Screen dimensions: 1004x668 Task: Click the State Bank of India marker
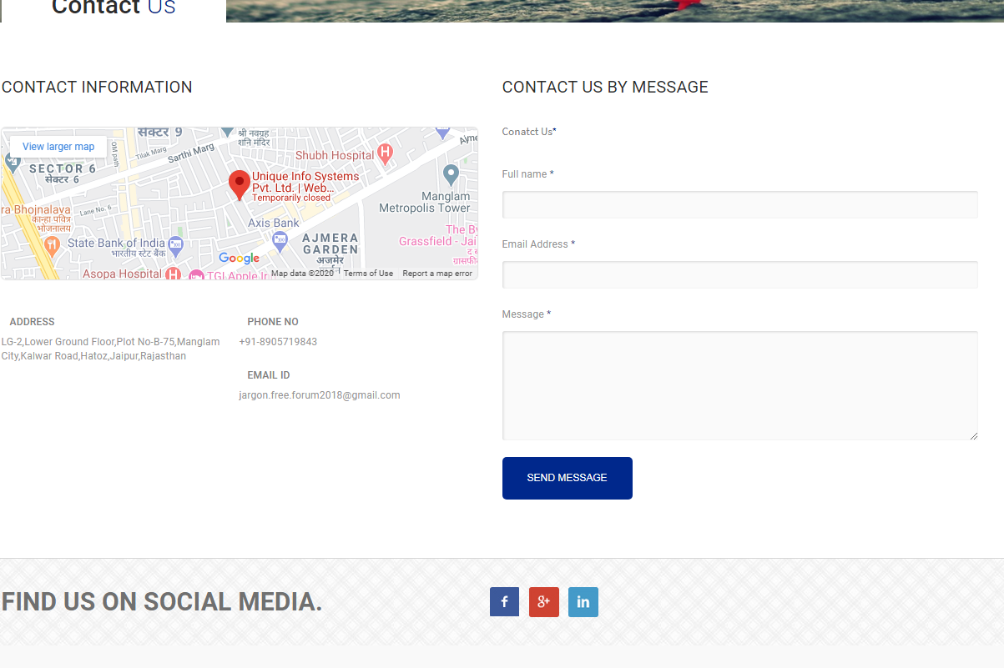point(175,244)
